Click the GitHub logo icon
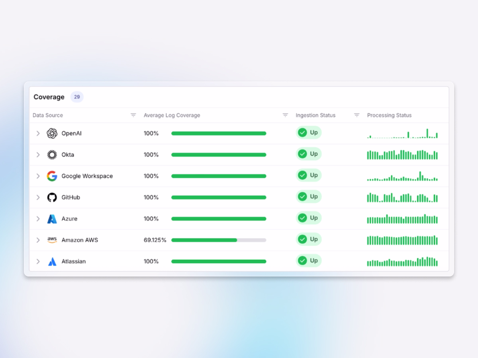The image size is (478, 358). point(51,197)
